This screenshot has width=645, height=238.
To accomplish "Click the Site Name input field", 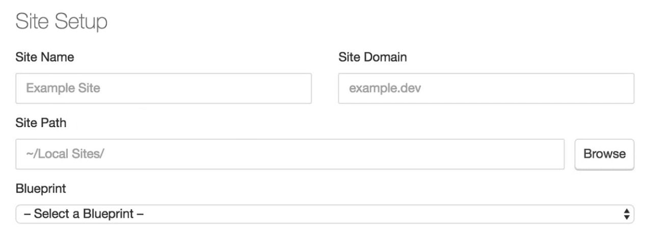I will point(164,88).
